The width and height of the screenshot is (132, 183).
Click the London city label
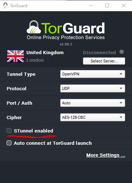35,60
